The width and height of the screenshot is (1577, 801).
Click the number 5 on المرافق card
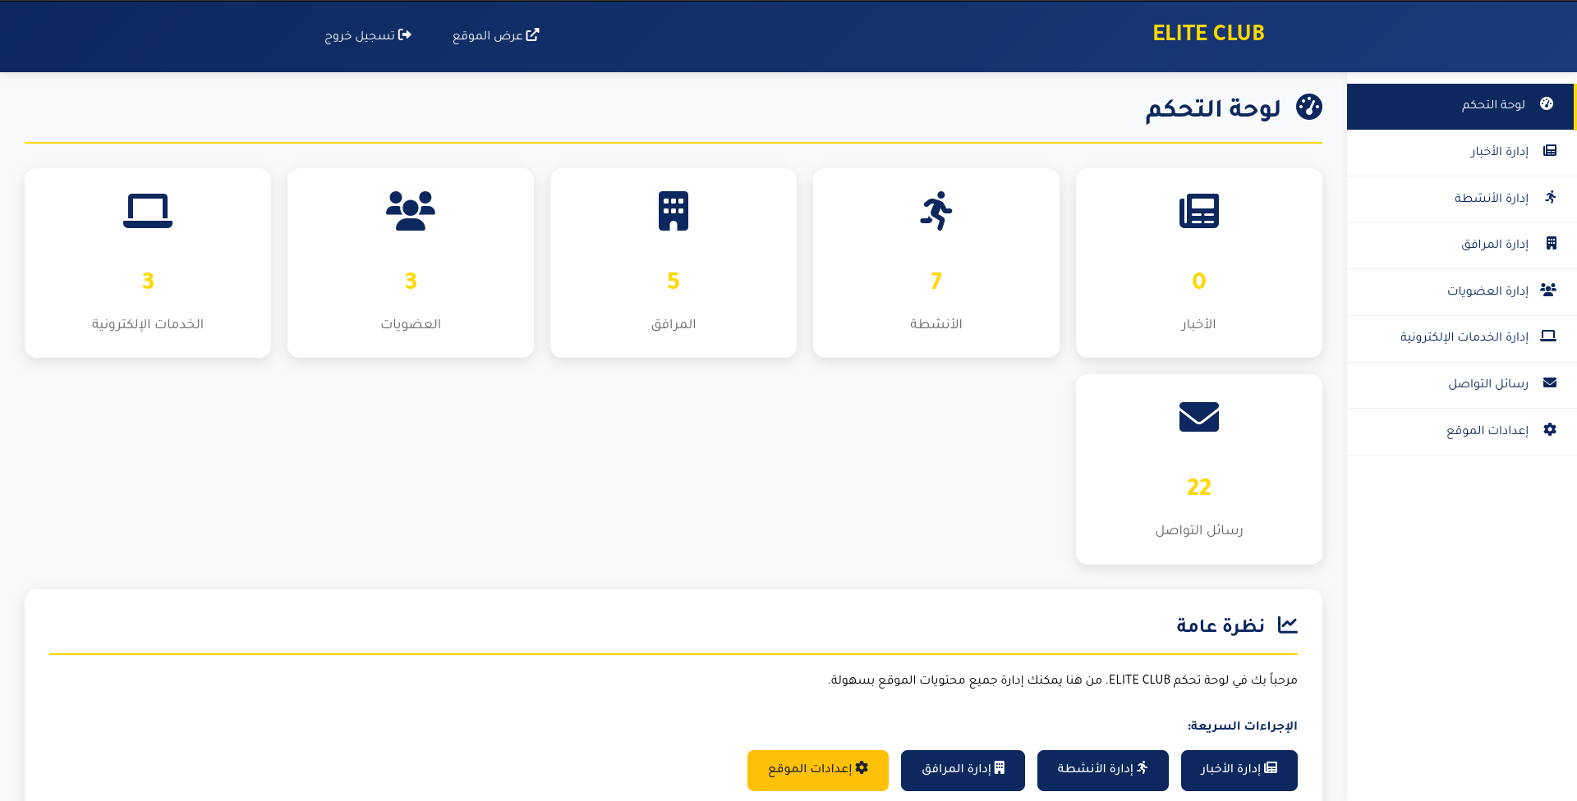[674, 281]
